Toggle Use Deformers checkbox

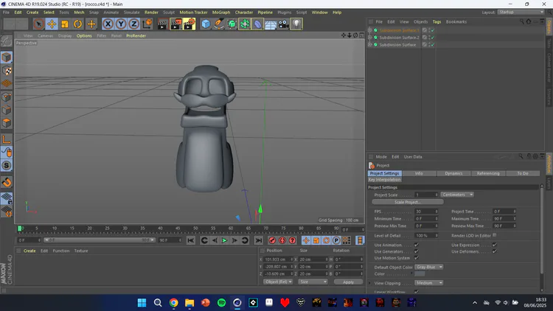tap(495, 251)
